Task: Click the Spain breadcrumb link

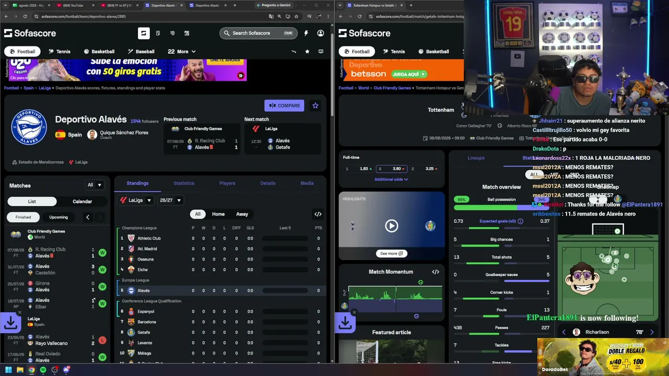Action: 28,88
